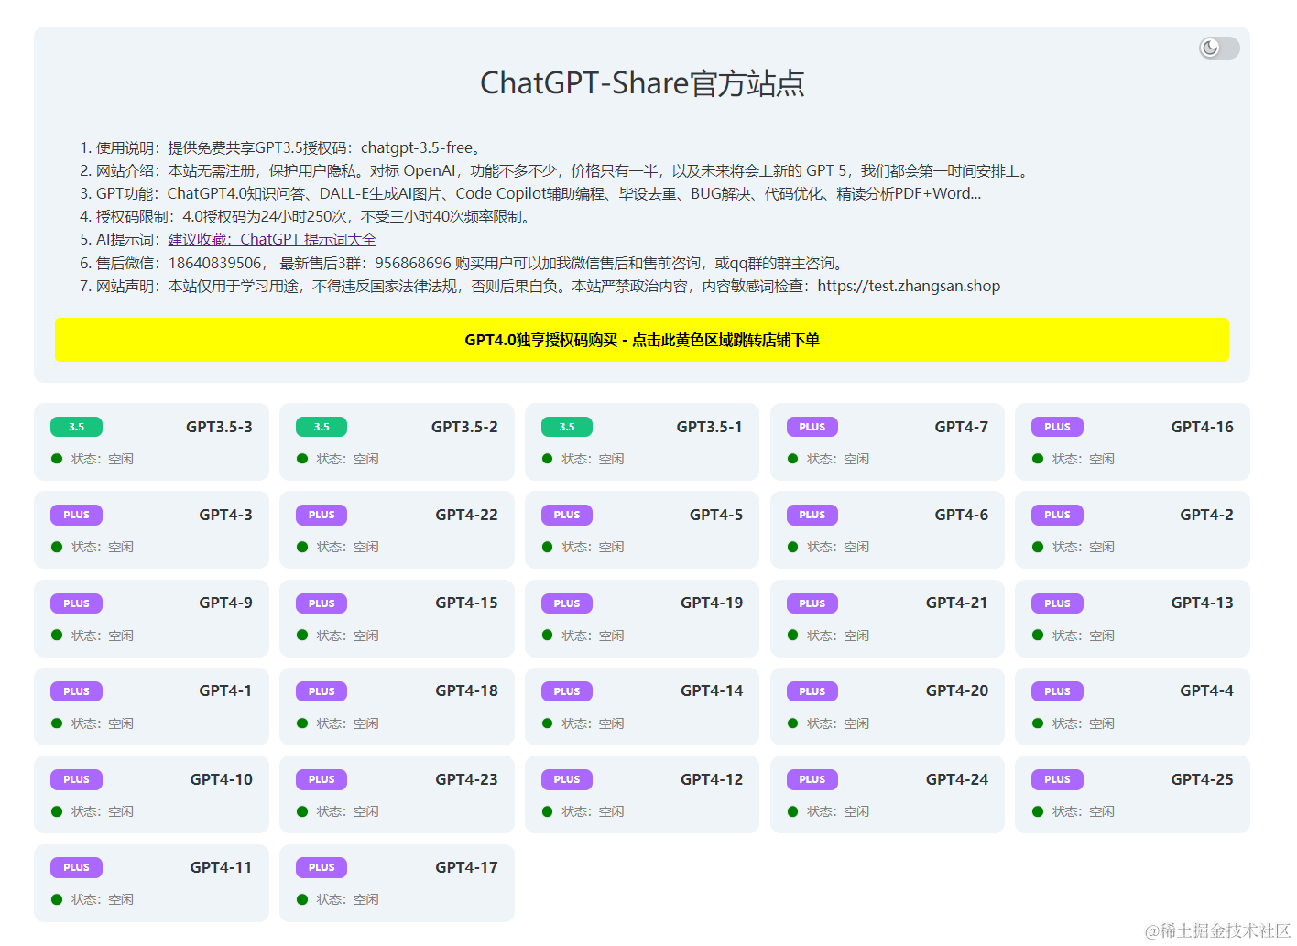Click the green status dot on GPT4-25

coord(1038,811)
